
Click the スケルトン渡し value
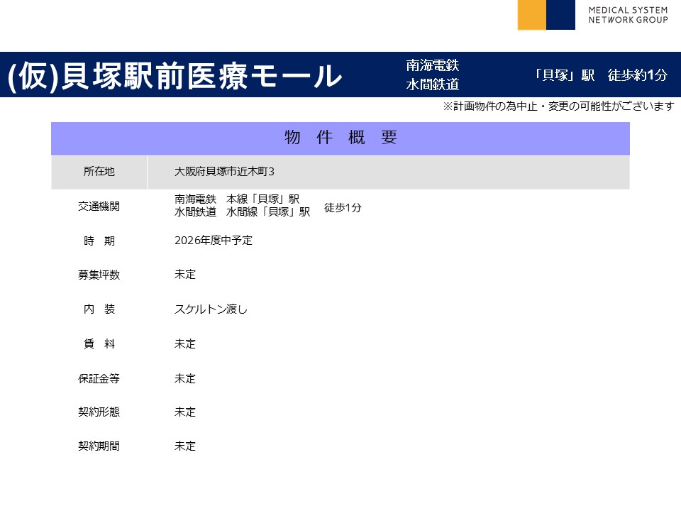point(211,309)
